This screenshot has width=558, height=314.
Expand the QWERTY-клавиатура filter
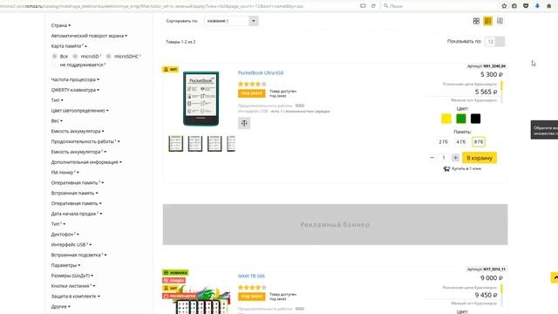click(x=75, y=90)
